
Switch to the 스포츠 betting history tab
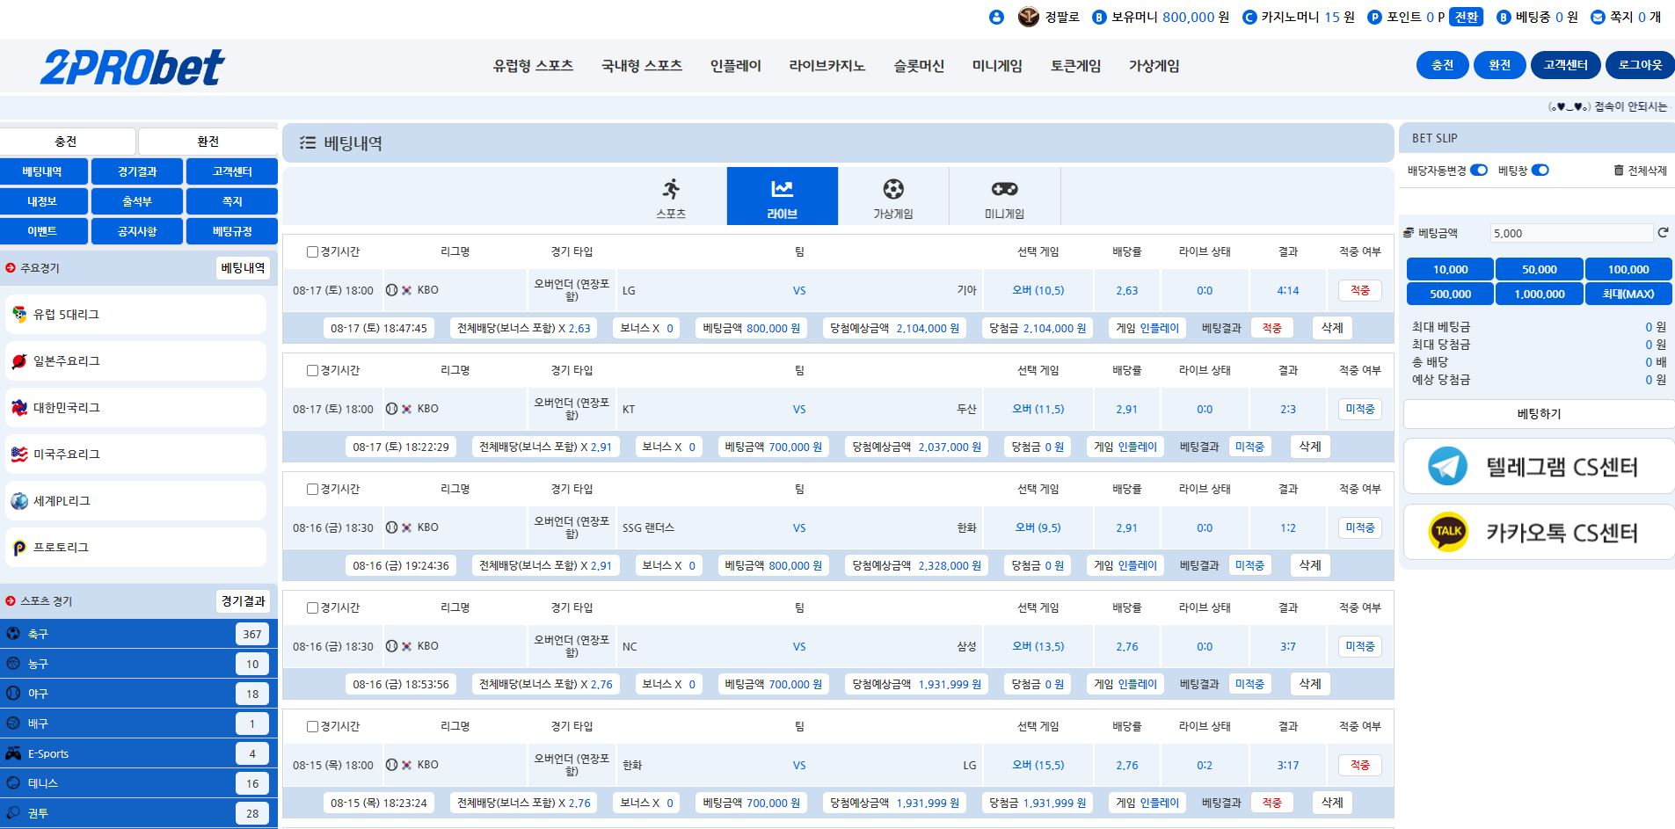(x=671, y=197)
